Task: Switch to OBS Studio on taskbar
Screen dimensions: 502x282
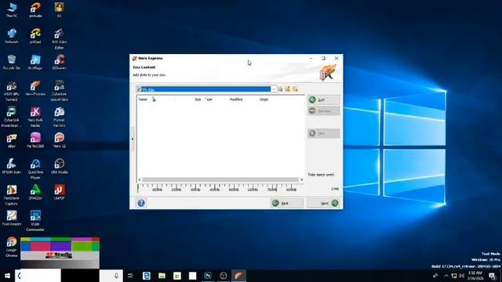Action: coord(223,276)
